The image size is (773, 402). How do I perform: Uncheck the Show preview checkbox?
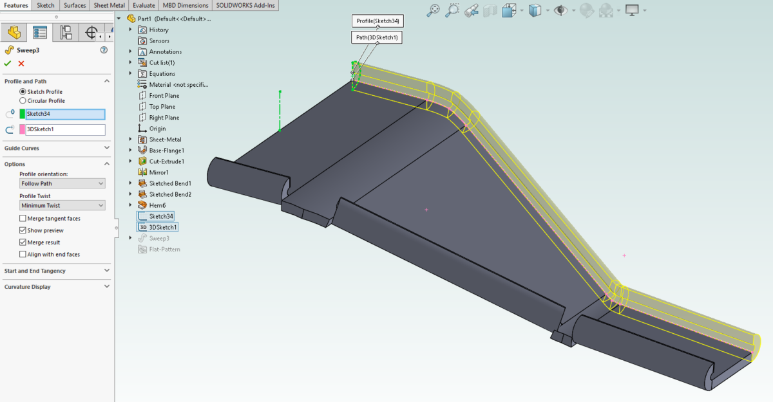(23, 230)
